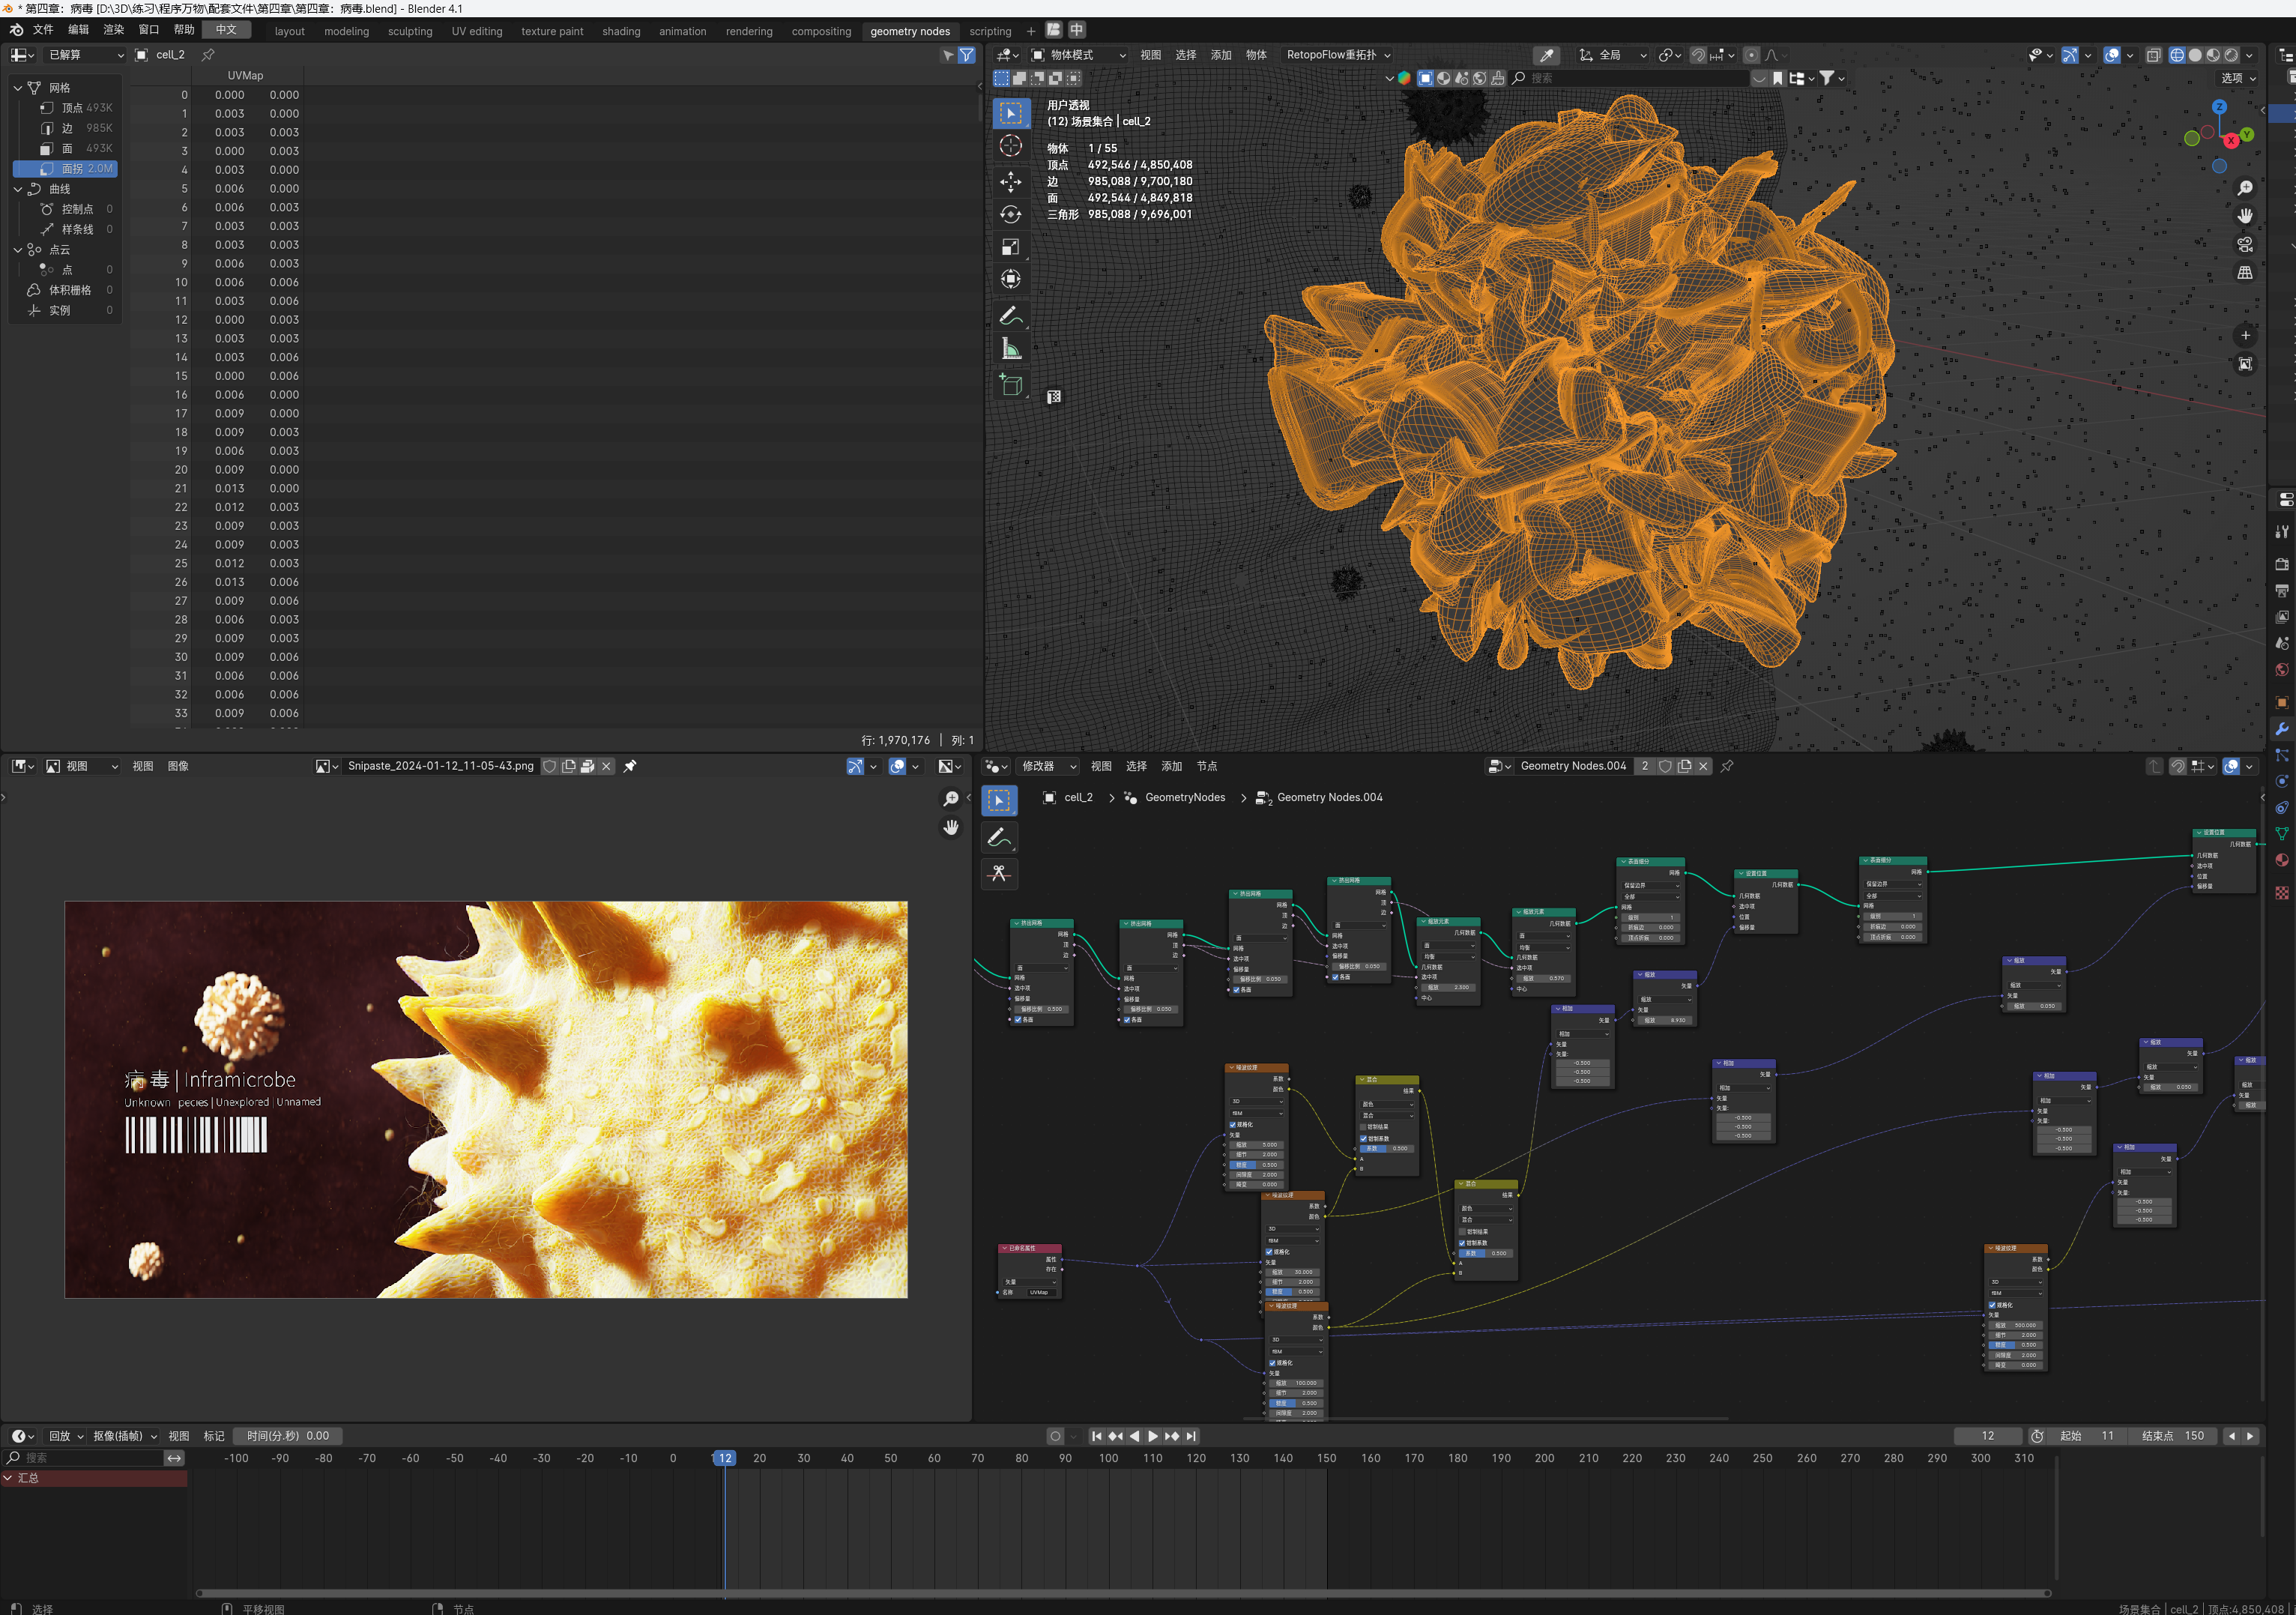Switch to the layout workspace tab

coord(290,31)
